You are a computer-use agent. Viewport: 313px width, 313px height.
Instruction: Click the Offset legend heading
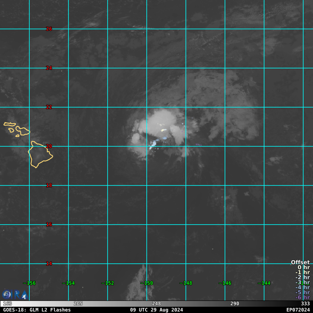tap(300, 262)
